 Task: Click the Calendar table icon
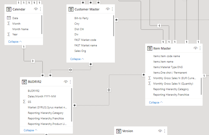point(9,9)
